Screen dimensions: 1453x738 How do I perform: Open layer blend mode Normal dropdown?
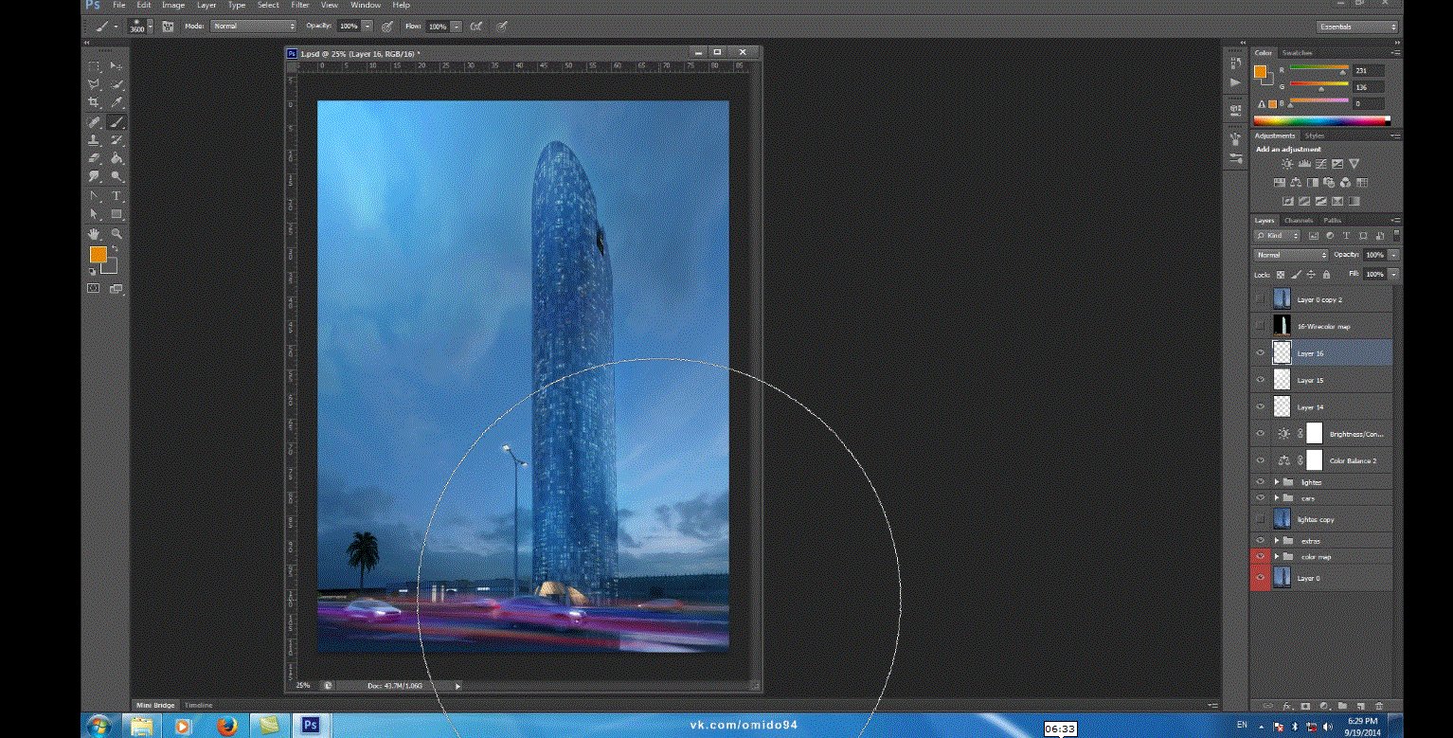pyautogui.click(x=1292, y=255)
